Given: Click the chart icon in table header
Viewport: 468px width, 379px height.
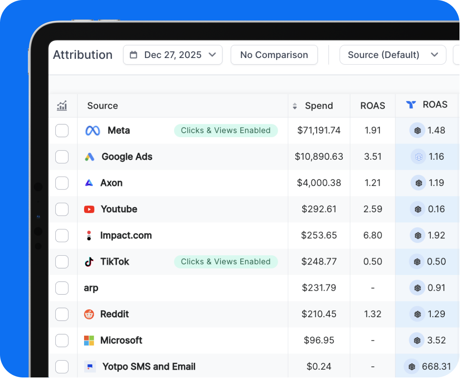Looking at the screenshot, I should pos(62,106).
